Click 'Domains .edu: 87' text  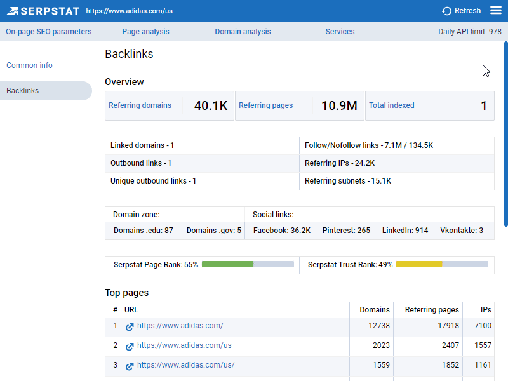144,231
